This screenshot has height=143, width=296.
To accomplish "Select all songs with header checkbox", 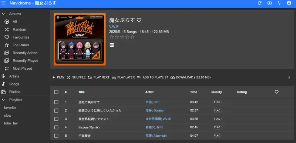I will click(56, 92).
